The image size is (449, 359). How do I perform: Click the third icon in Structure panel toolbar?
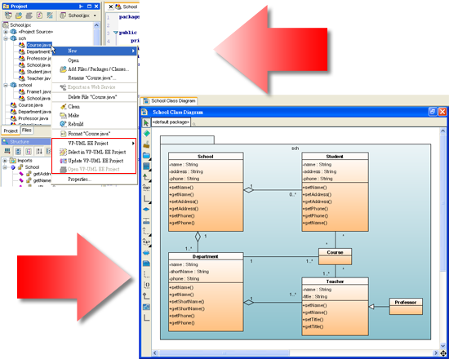point(29,151)
